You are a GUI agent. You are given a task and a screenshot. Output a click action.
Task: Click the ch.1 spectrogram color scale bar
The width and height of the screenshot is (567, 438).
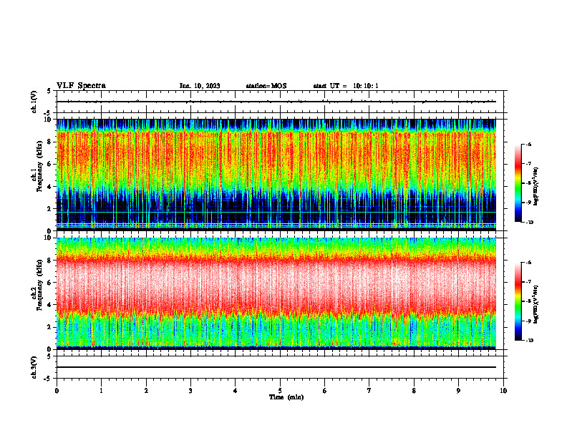click(x=518, y=183)
